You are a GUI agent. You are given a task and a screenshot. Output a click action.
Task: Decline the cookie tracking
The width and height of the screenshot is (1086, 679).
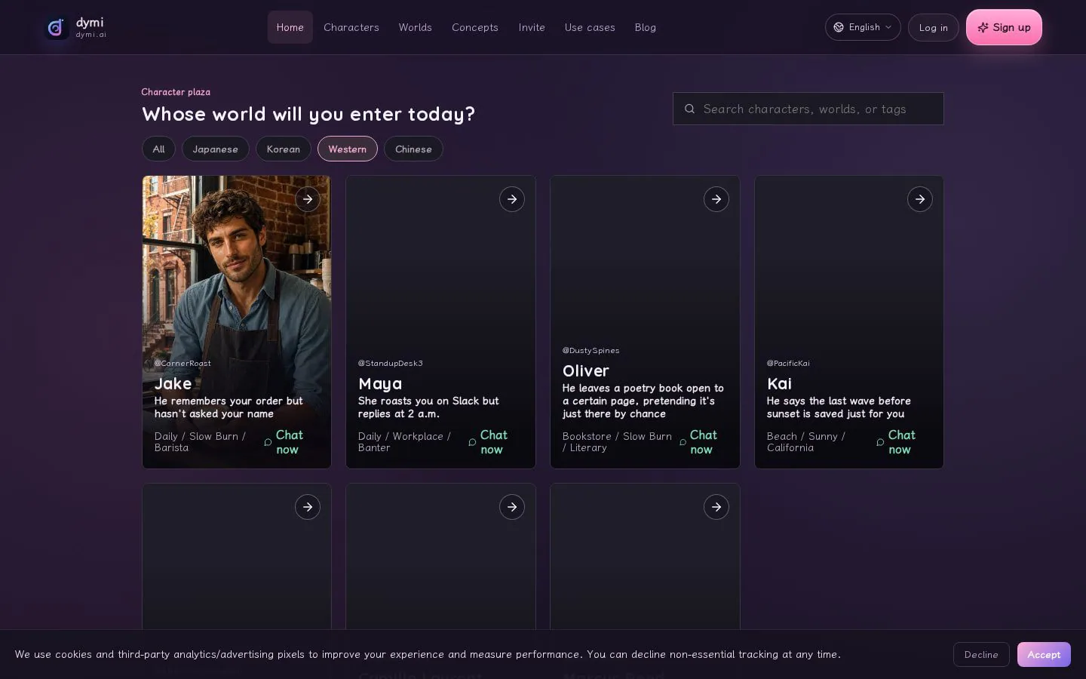coord(981,654)
